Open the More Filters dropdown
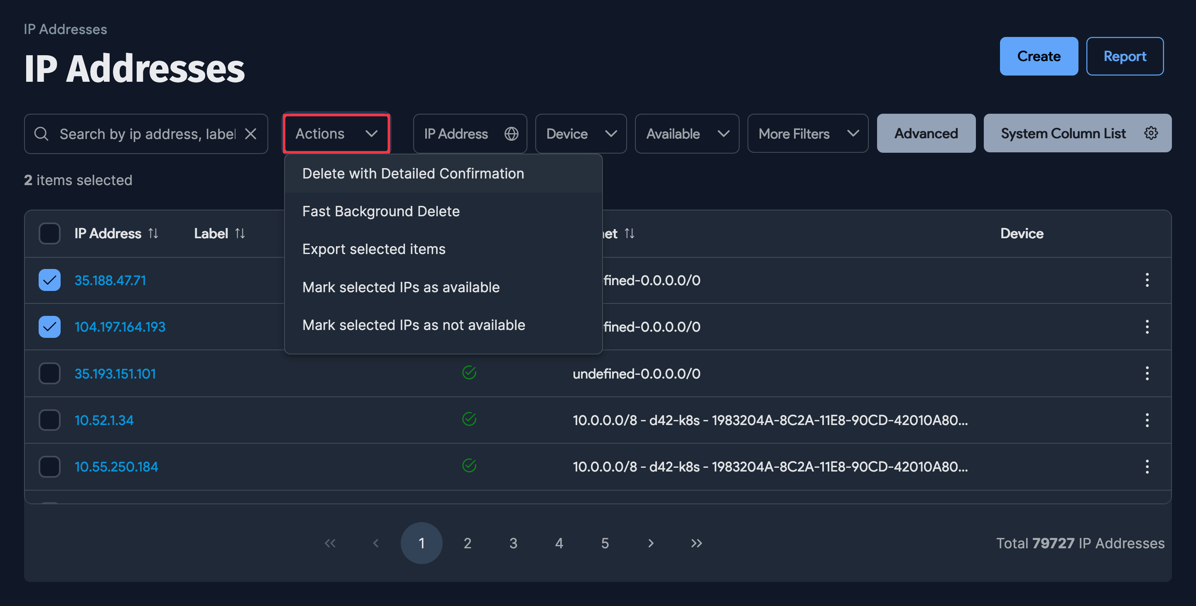Viewport: 1196px width, 606px height. (x=807, y=134)
